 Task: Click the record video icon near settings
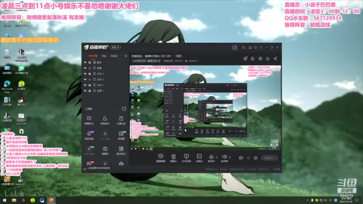coord(241,158)
